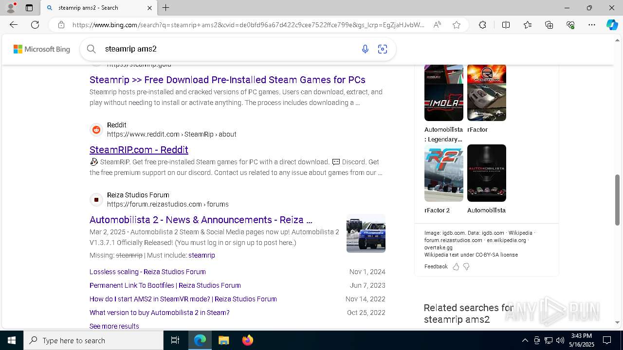Open Browser essentials heart icon
The height and width of the screenshot is (350, 623).
pyautogui.click(x=570, y=25)
